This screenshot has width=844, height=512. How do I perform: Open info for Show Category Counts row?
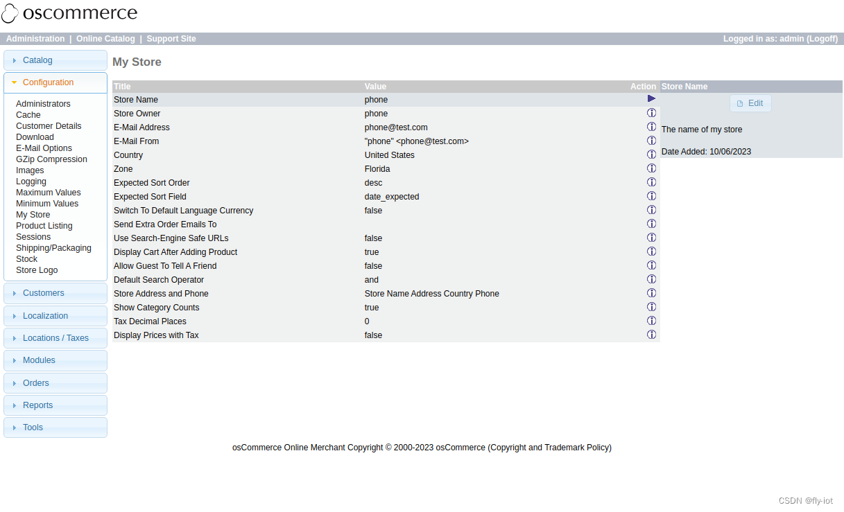point(651,307)
